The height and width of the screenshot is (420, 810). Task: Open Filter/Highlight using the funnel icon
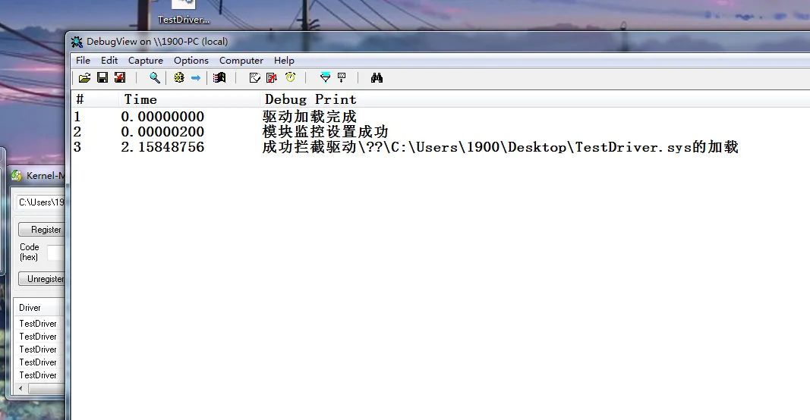[325, 78]
